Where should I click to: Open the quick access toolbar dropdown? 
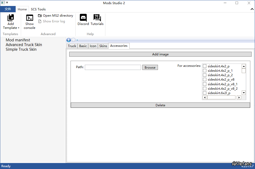[x=7, y=3]
